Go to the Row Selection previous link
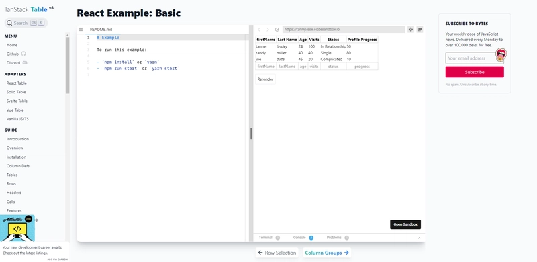The image size is (537, 262). point(277,253)
